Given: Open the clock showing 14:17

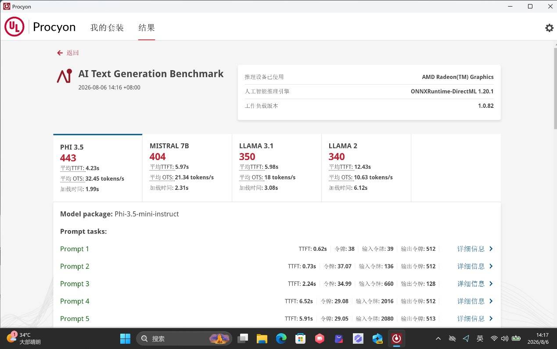Looking at the screenshot, I should pyautogui.click(x=538, y=338).
